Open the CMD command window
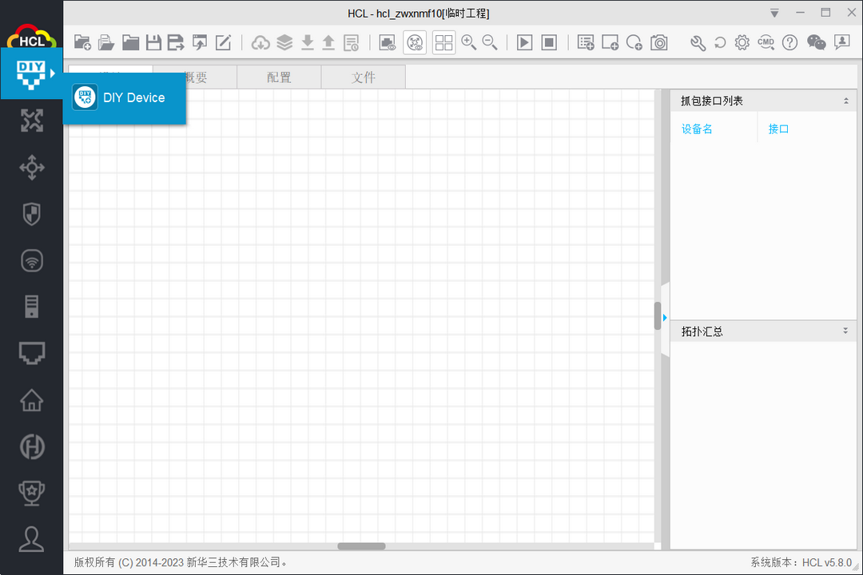863x575 pixels. pos(766,42)
